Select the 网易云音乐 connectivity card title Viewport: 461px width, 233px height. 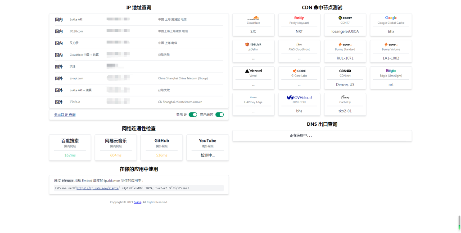click(x=116, y=141)
